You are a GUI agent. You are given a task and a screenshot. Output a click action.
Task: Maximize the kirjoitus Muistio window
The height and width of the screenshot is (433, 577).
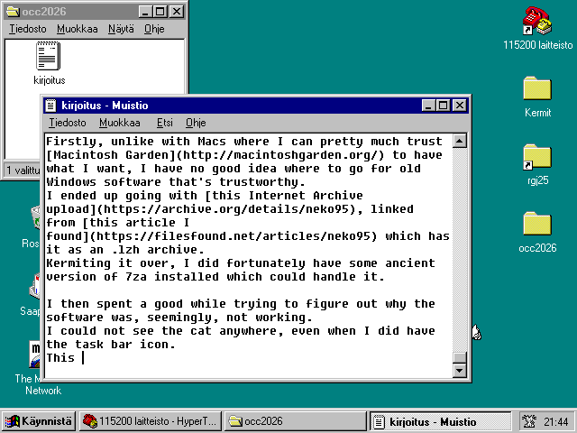tap(443, 106)
